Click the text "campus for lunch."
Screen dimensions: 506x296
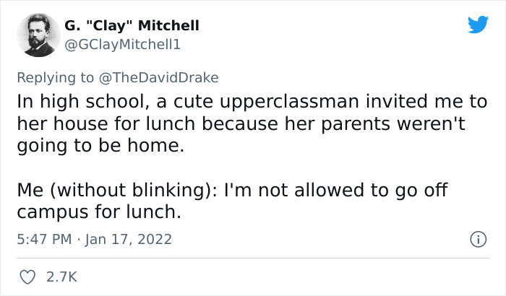click(98, 212)
